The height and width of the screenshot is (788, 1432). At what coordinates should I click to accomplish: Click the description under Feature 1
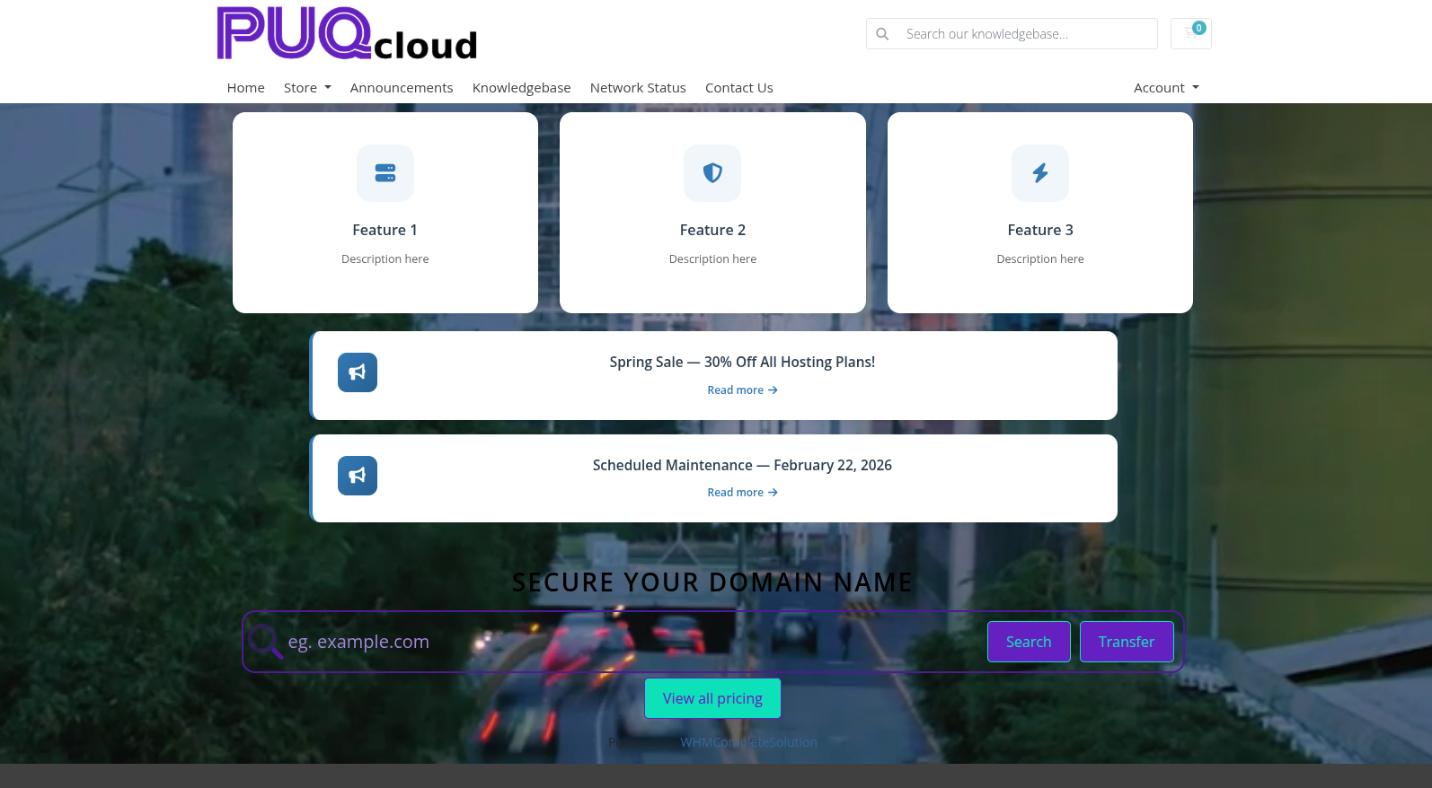(x=385, y=259)
